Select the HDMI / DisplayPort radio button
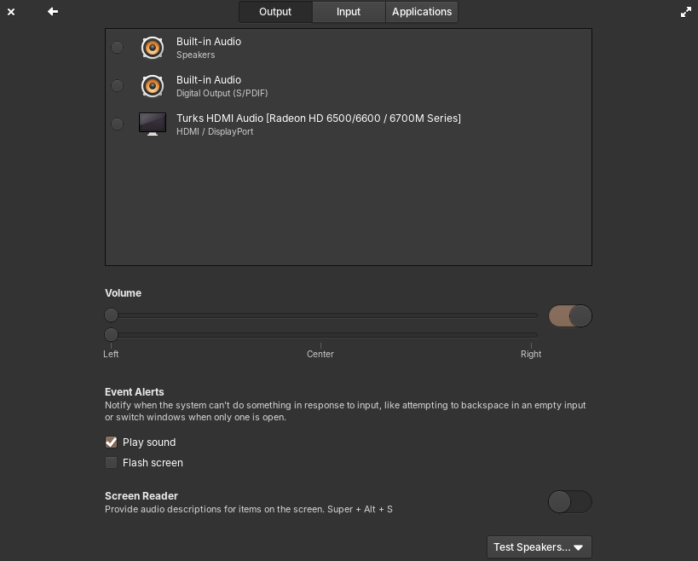 pos(117,124)
